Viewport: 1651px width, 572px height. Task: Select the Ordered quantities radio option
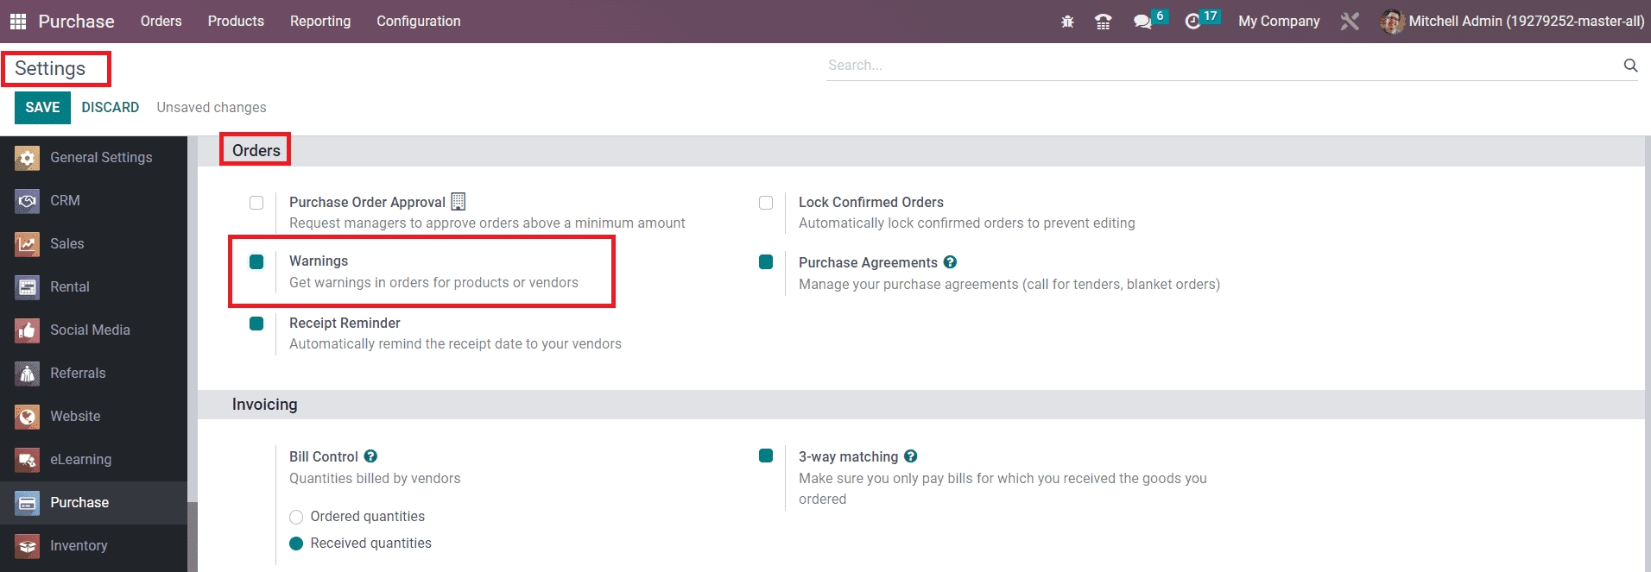(296, 517)
